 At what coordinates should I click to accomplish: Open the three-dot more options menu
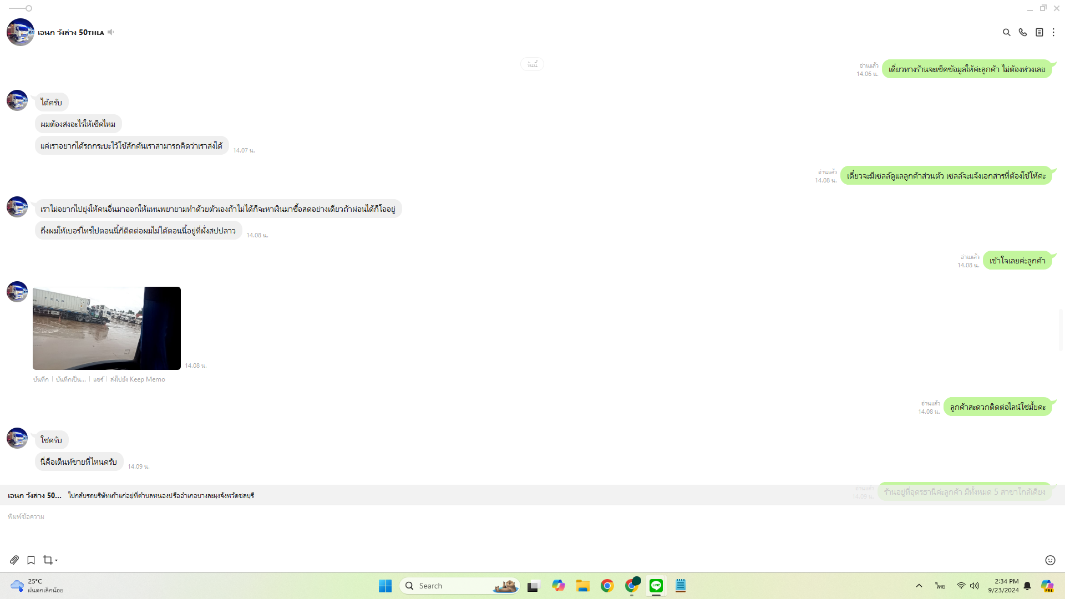click(1053, 32)
